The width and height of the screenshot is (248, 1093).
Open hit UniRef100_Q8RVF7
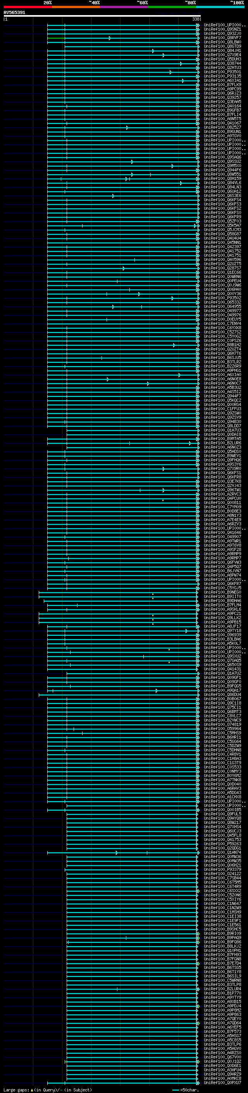tap(222, 38)
